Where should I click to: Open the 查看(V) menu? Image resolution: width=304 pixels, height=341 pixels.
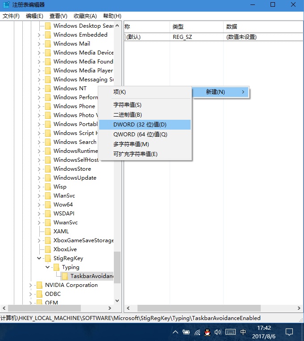pyautogui.click(x=58, y=16)
